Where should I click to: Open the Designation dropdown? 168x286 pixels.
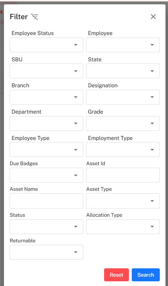pos(123,97)
